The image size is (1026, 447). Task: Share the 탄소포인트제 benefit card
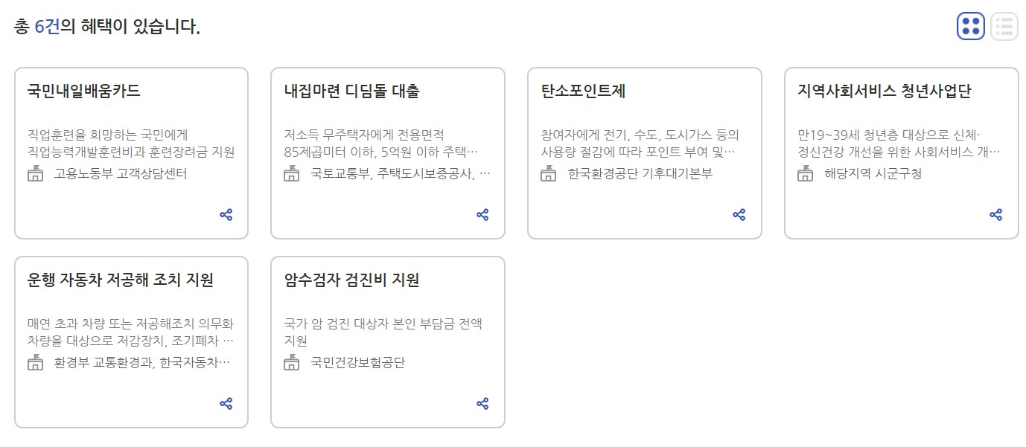(x=740, y=214)
